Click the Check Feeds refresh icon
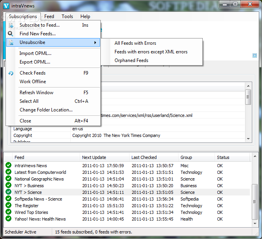This screenshot has height=239, width=262. (11, 73)
